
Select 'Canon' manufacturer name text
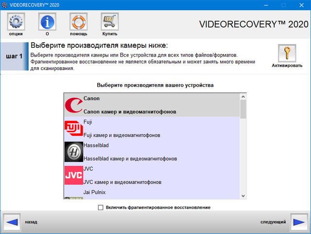coord(91,98)
